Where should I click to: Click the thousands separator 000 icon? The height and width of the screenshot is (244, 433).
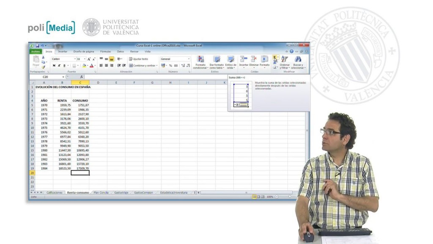[176, 66]
